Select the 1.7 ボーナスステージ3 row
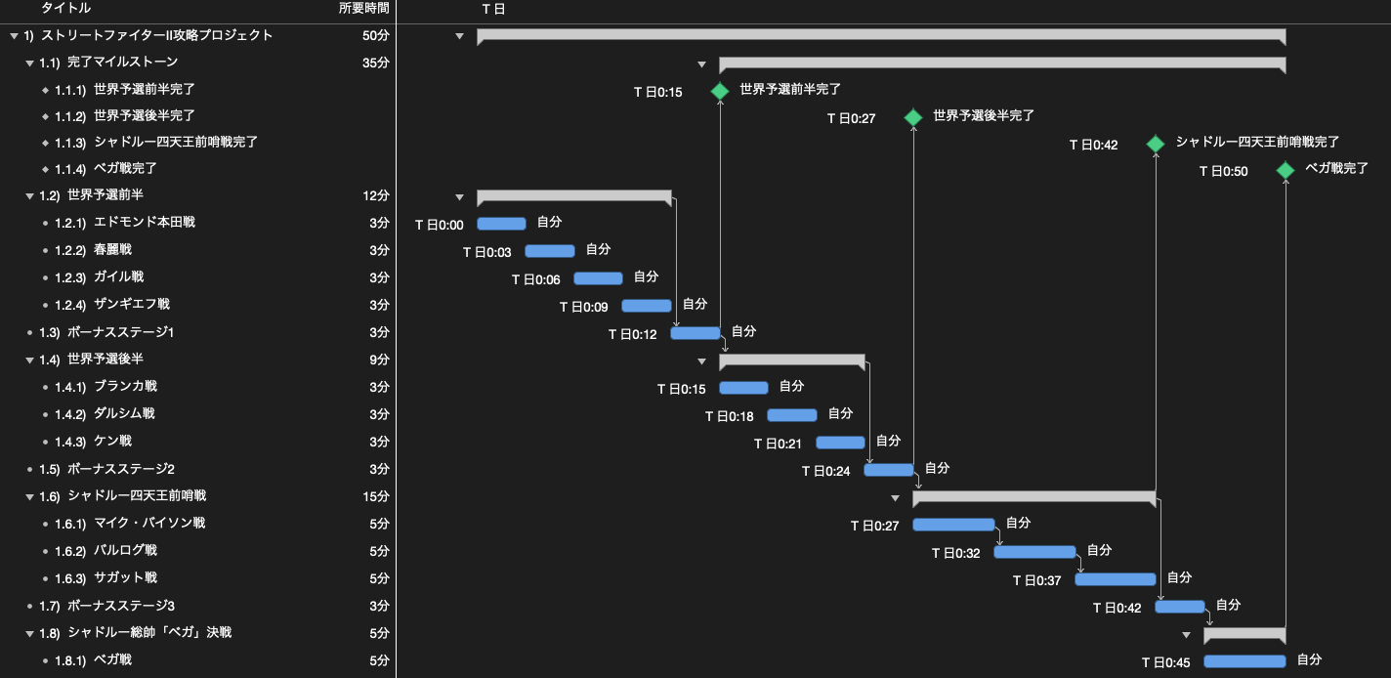The height and width of the screenshot is (678, 1391). [197, 606]
